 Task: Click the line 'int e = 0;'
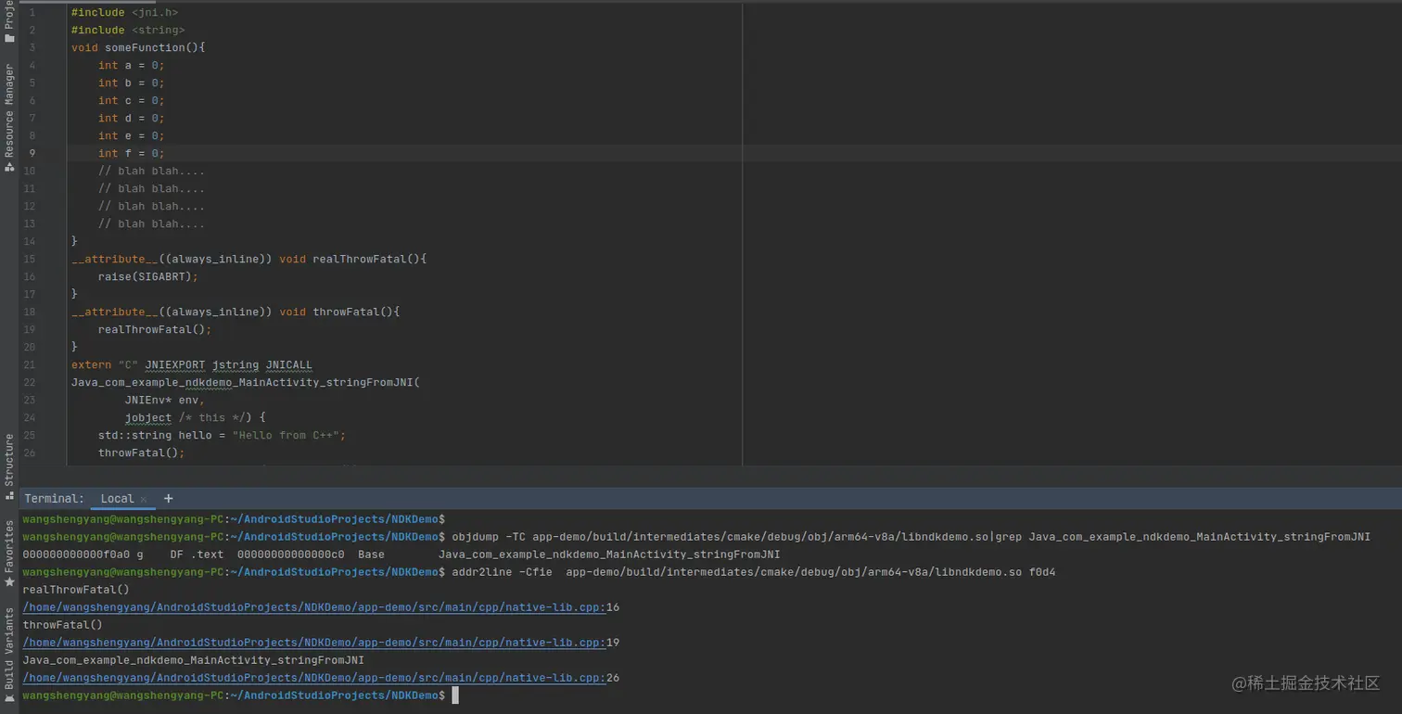coord(131,136)
